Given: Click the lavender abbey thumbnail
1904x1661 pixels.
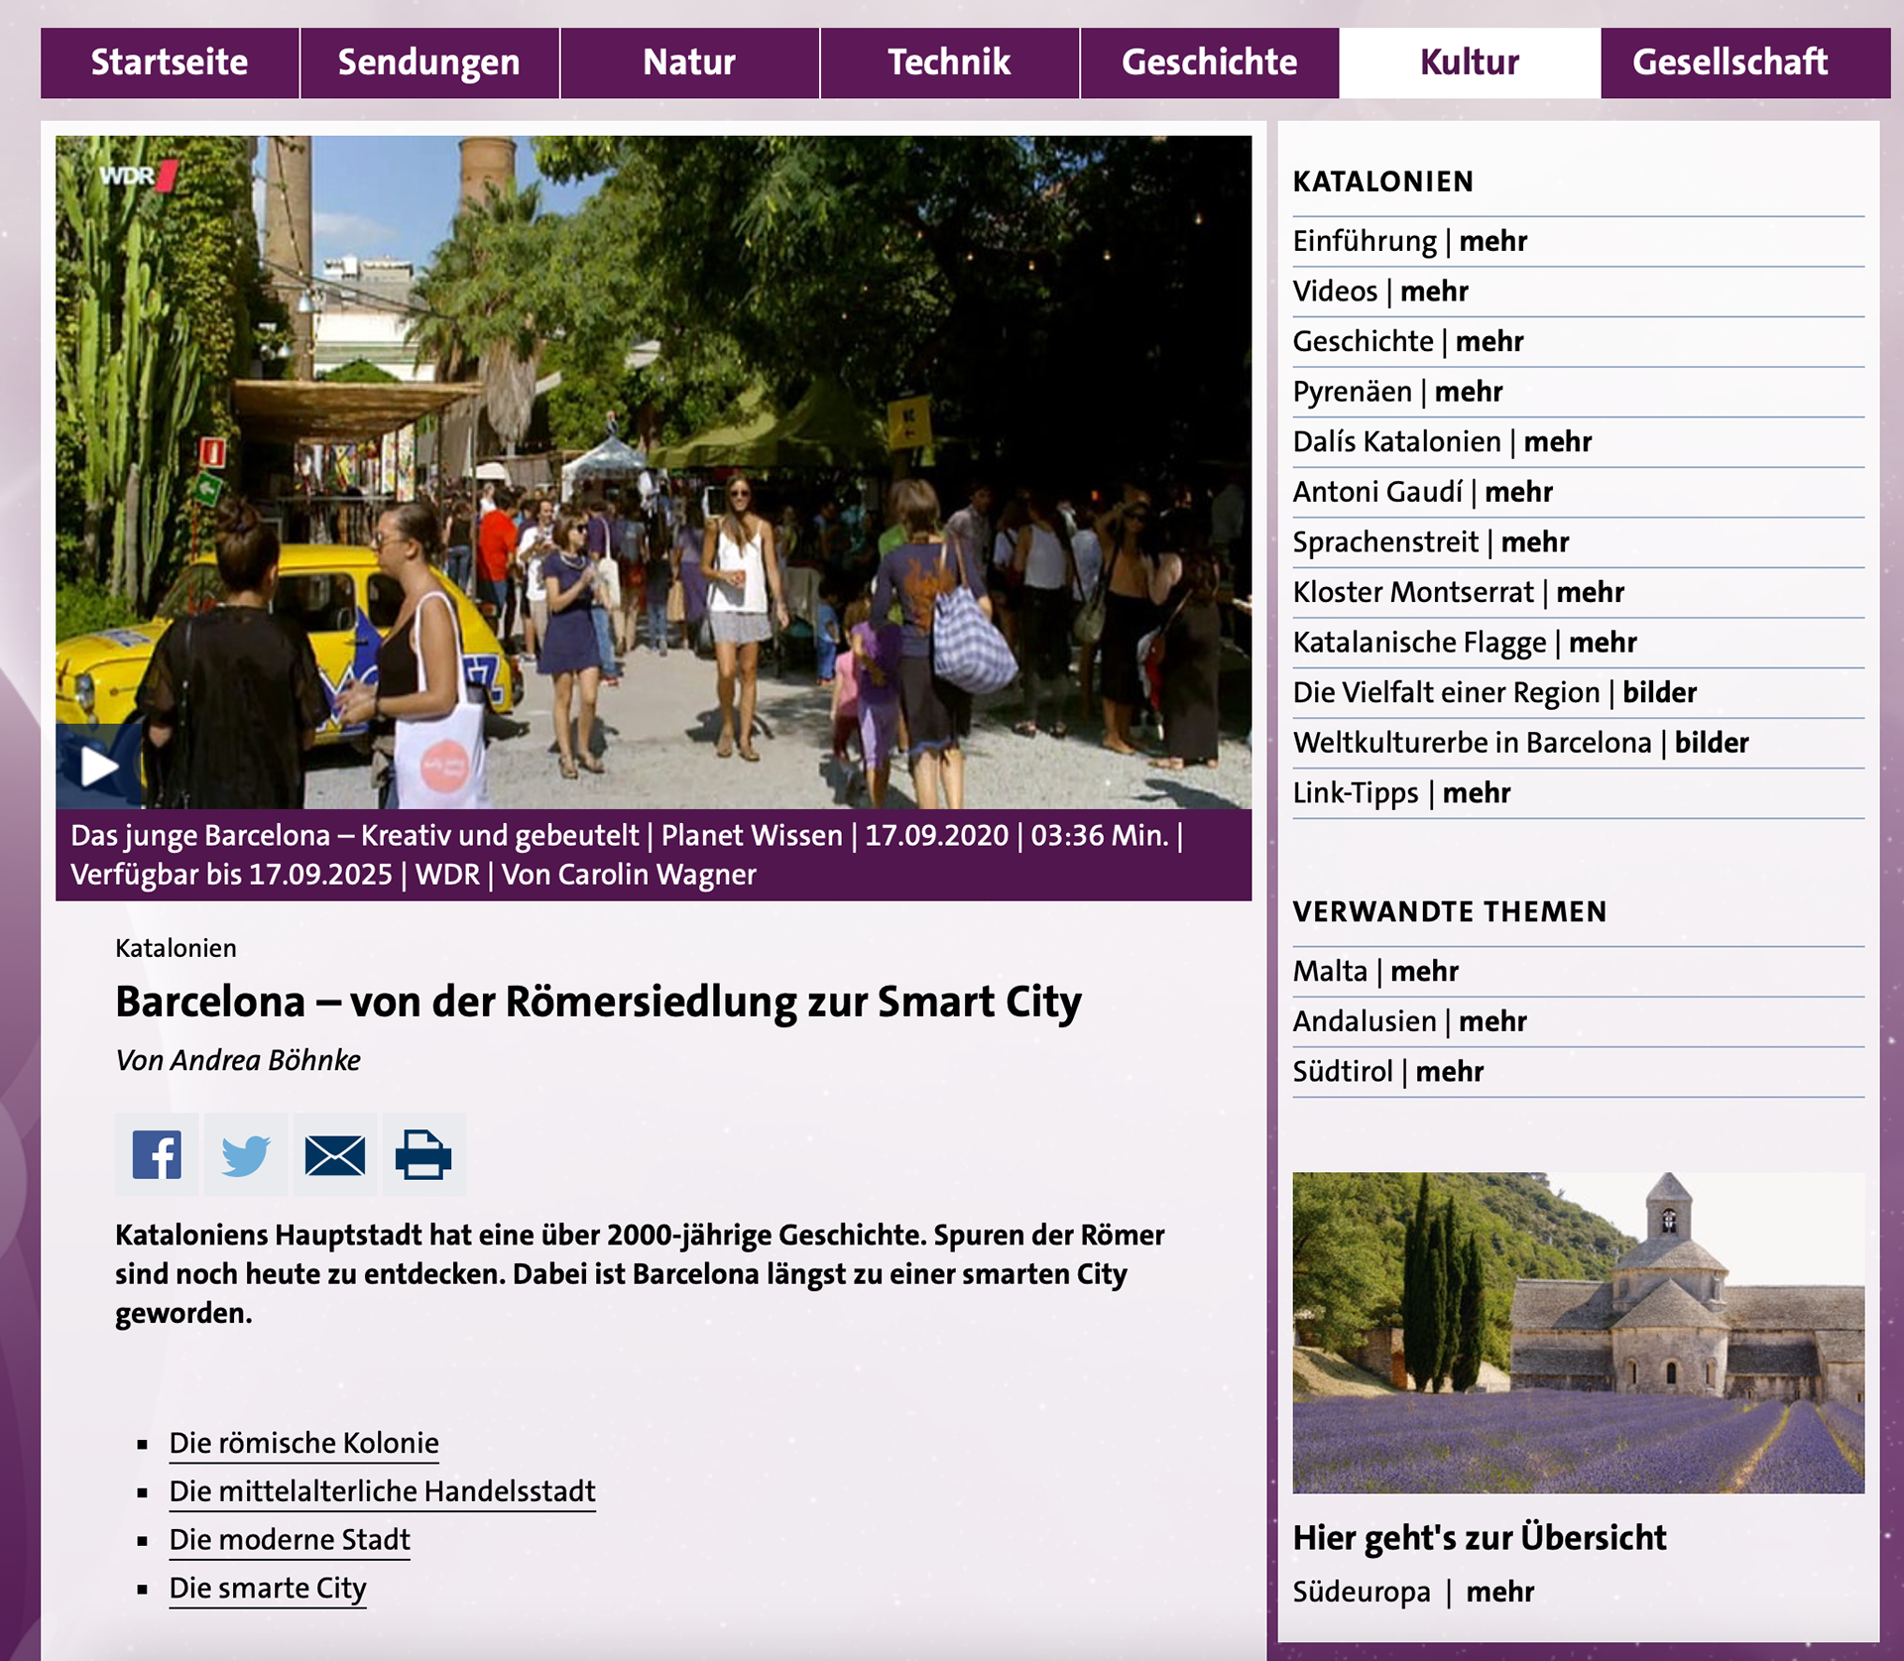Looking at the screenshot, I should [1578, 1333].
